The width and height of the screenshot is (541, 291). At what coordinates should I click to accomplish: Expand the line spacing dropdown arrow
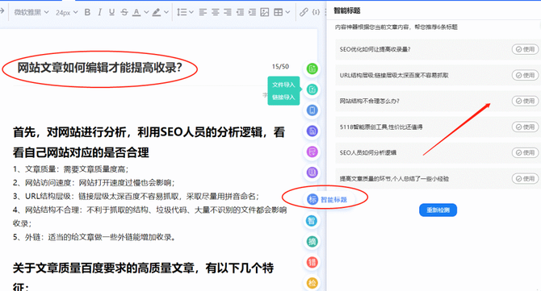point(191,12)
